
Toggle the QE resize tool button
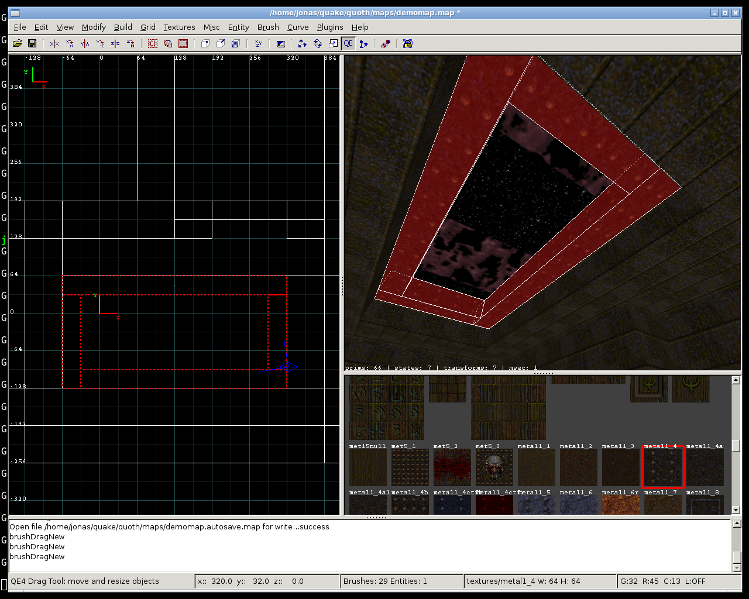(348, 43)
